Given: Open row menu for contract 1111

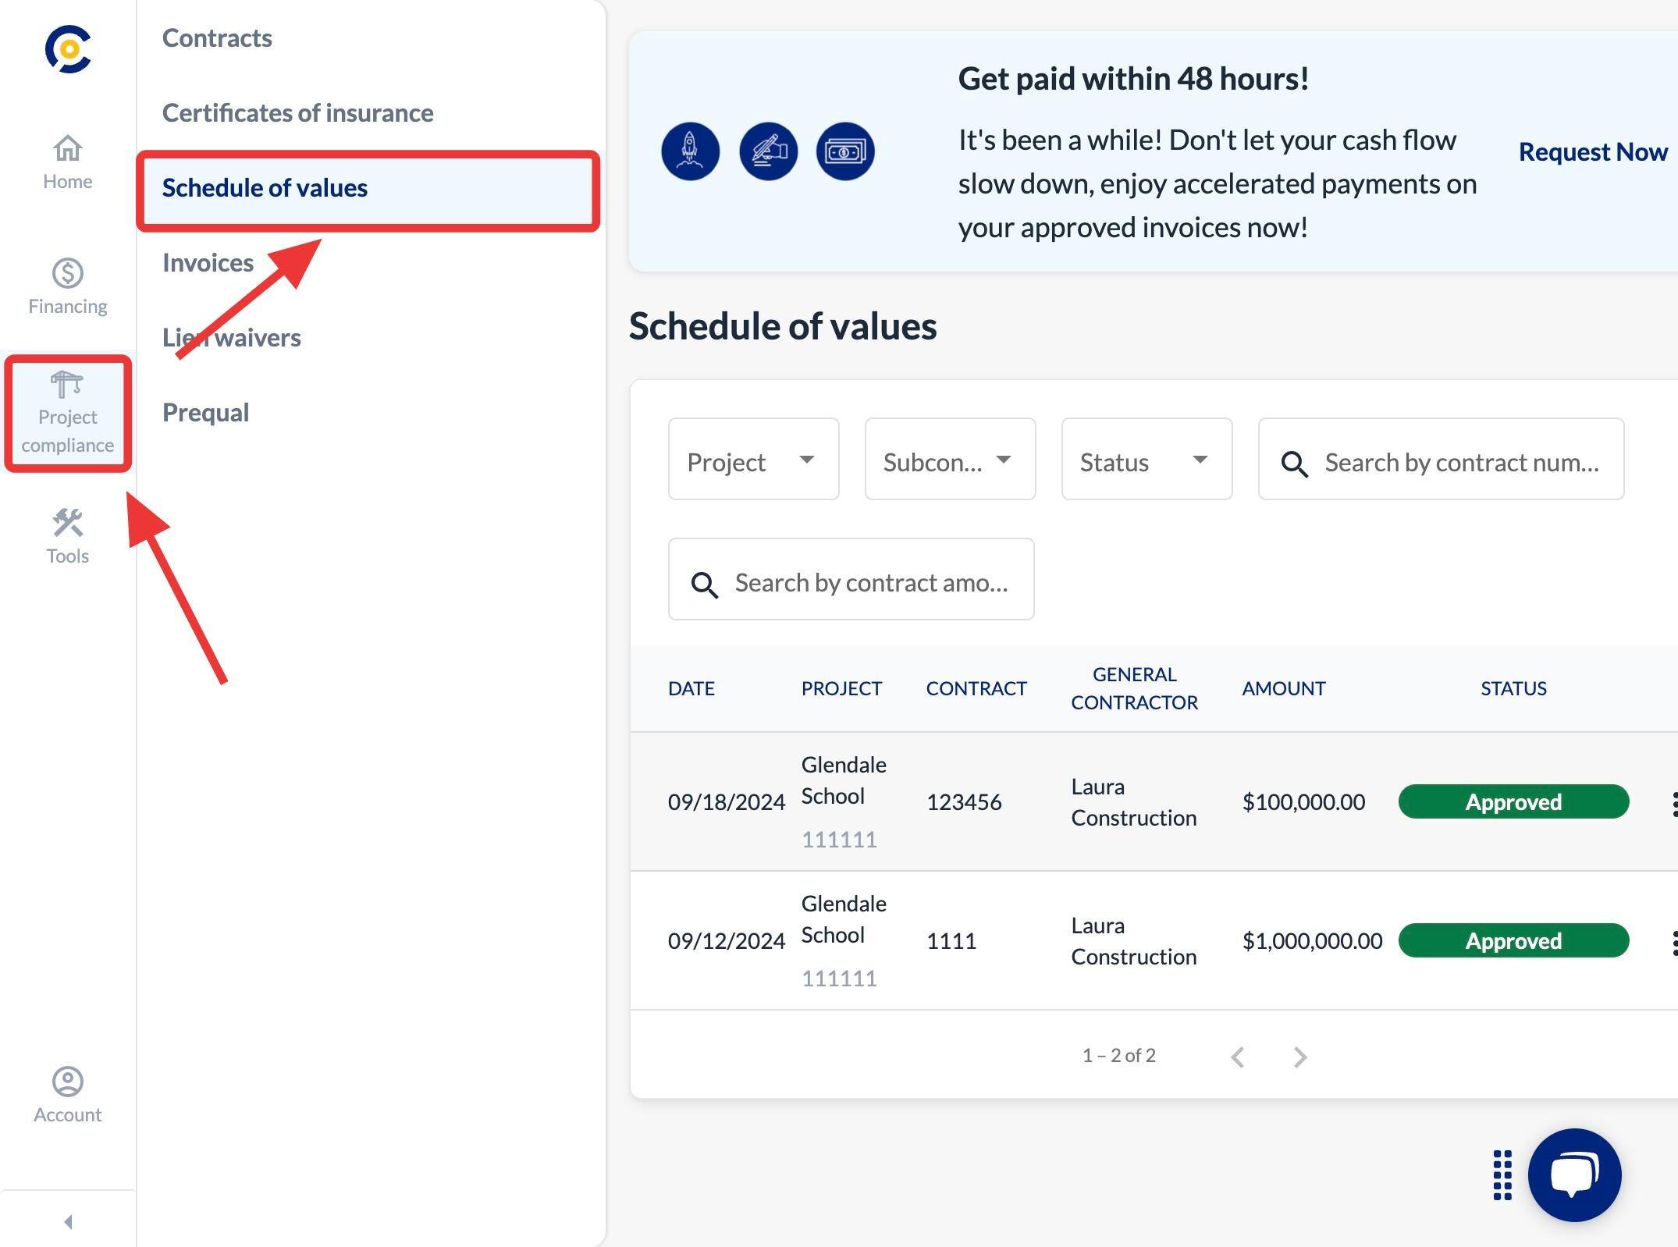Looking at the screenshot, I should pyautogui.click(x=1673, y=942).
